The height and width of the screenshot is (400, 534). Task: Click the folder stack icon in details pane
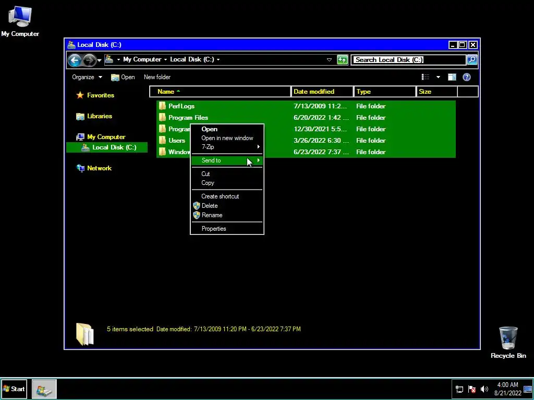point(85,334)
